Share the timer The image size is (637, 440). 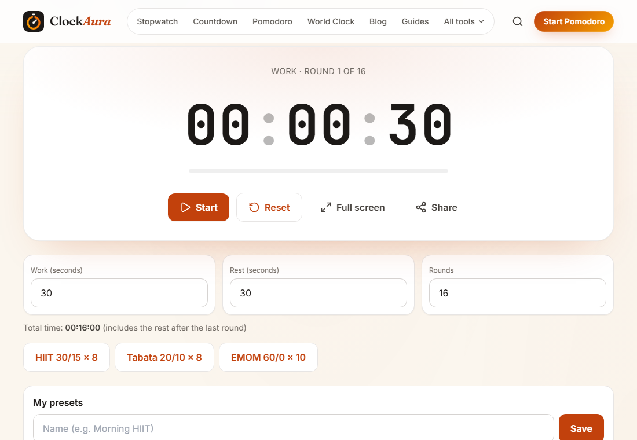(x=437, y=207)
